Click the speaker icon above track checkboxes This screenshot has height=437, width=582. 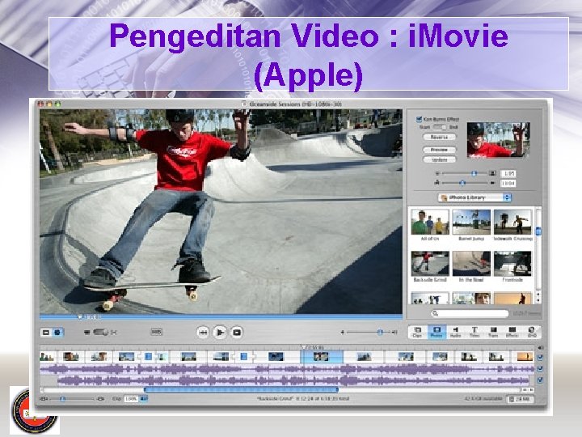(541, 348)
